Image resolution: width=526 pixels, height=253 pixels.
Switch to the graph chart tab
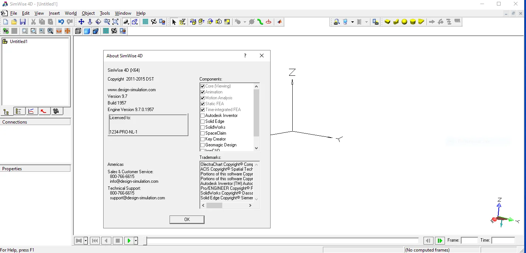[32, 111]
